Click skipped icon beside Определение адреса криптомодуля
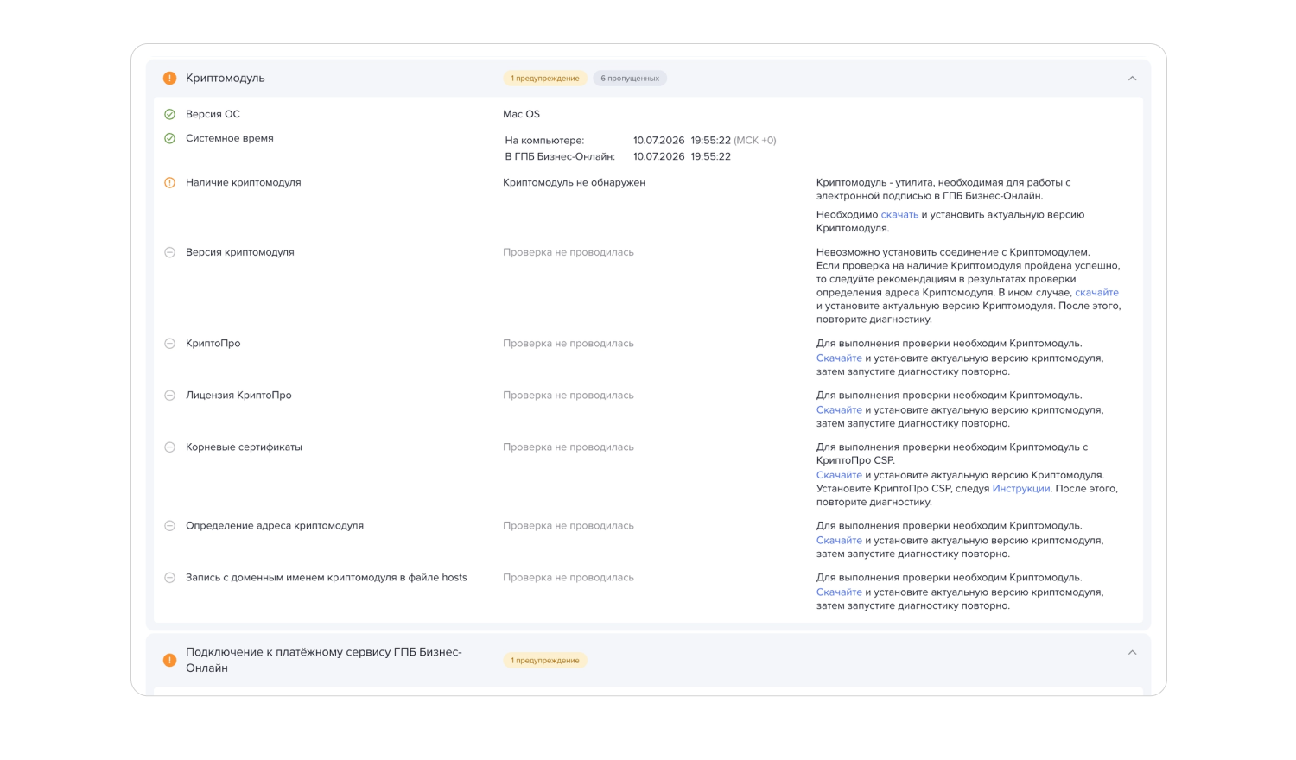This screenshot has width=1296, height=760. (x=170, y=526)
